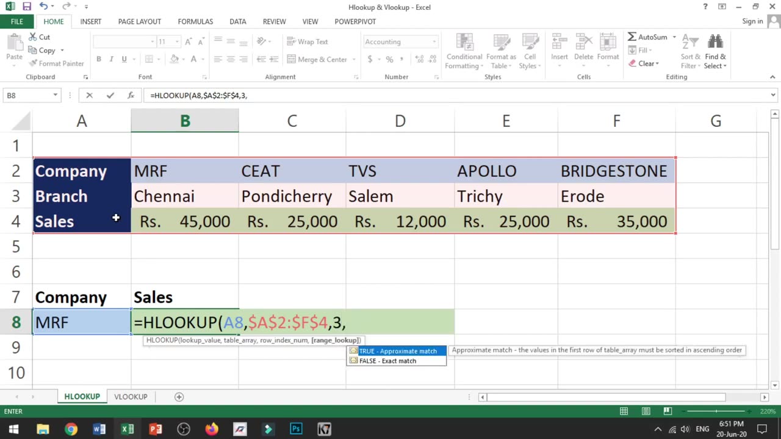Open the VIEW ribbon tab

pyautogui.click(x=310, y=21)
